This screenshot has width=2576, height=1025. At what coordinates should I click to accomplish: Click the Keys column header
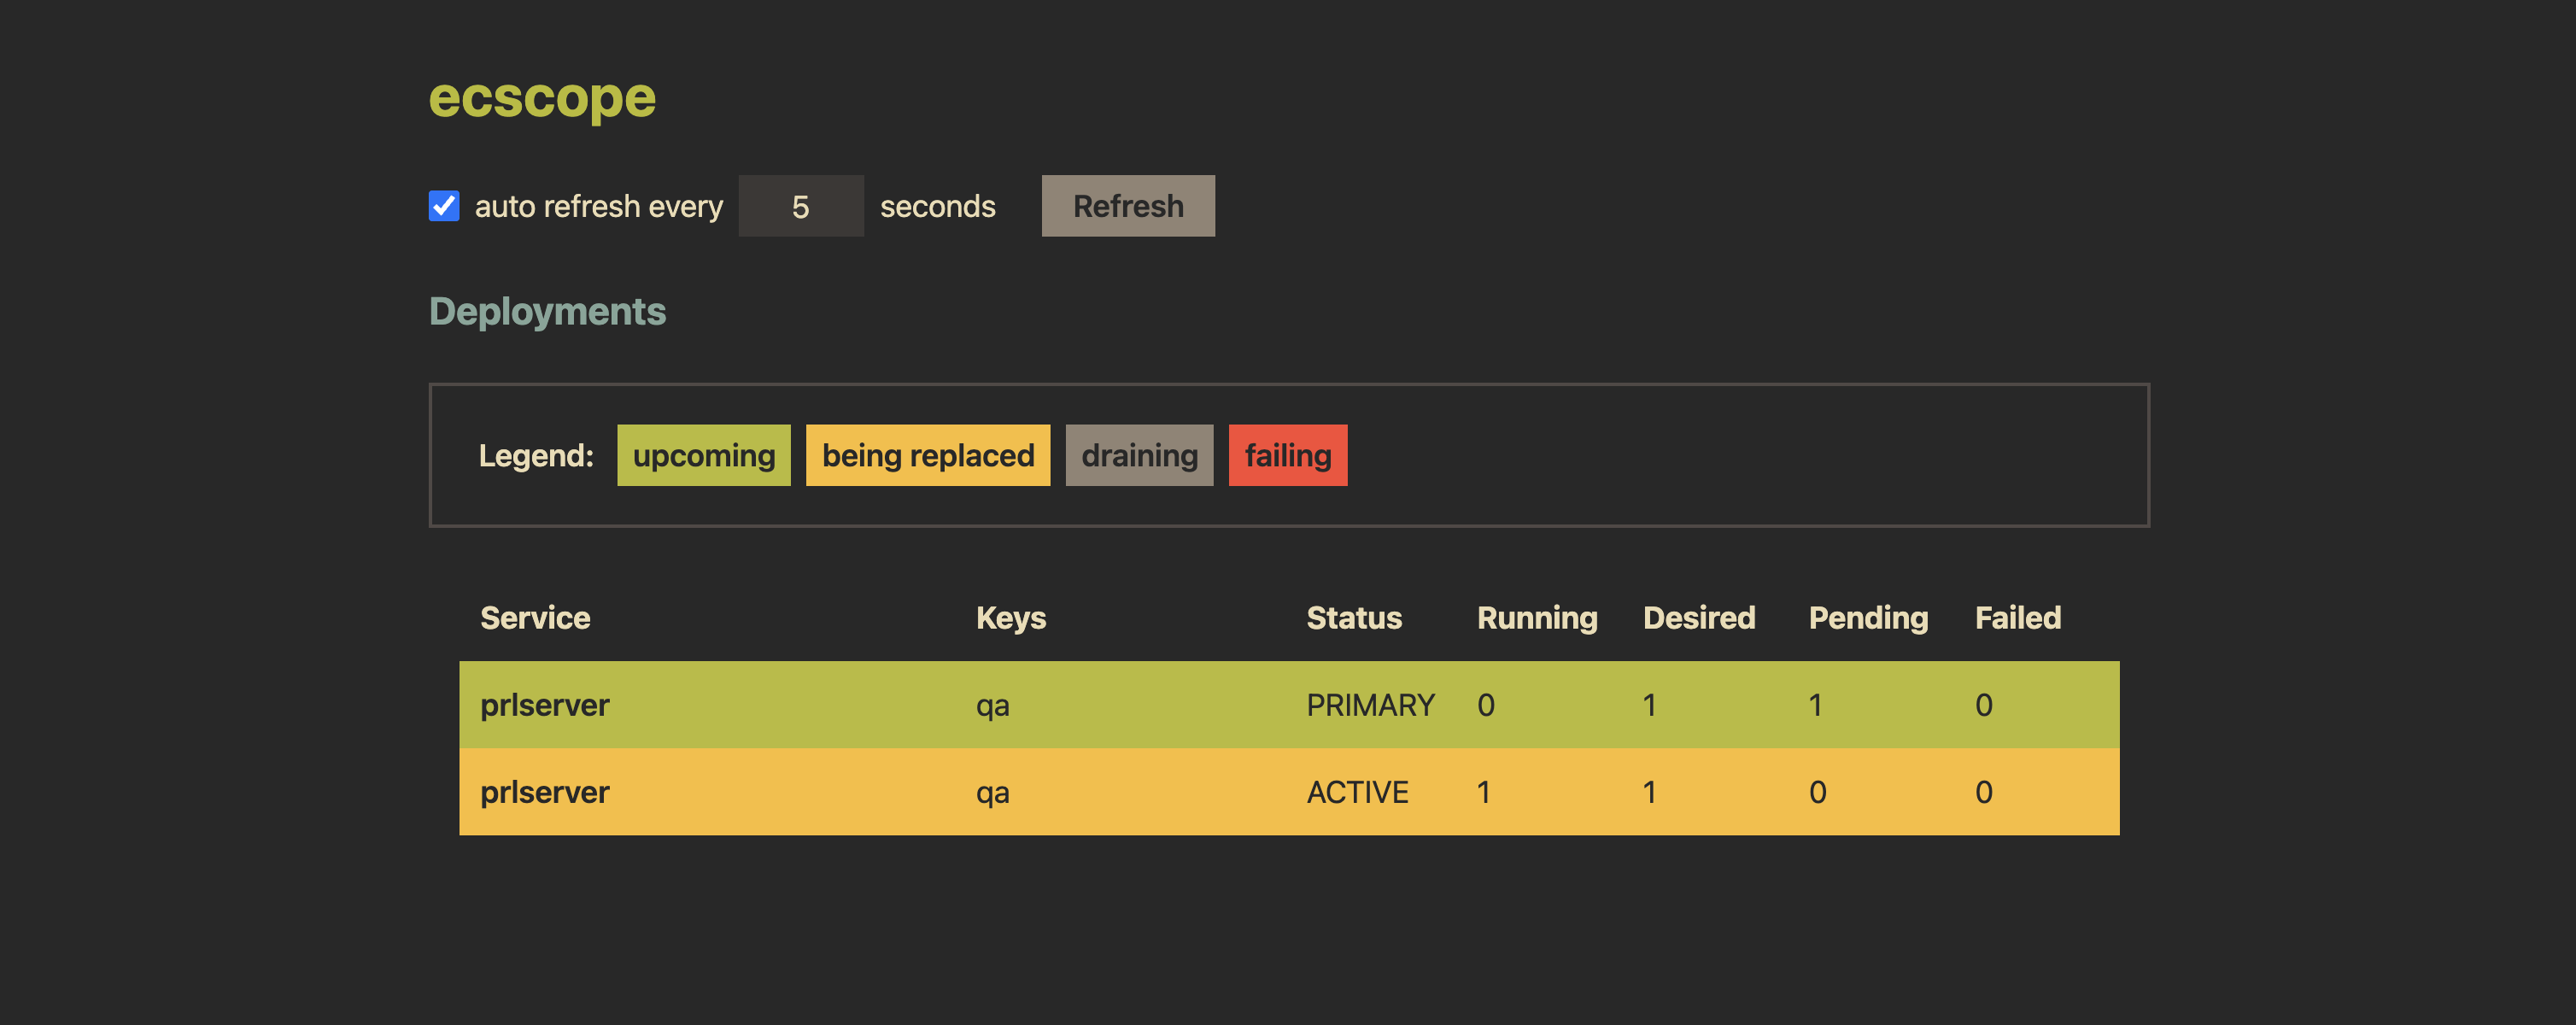click(1011, 617)
